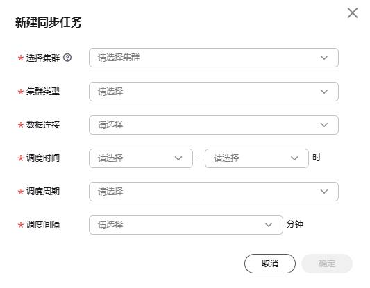Click the 取消 button
370x288 pixels.
tap(270, 264)
